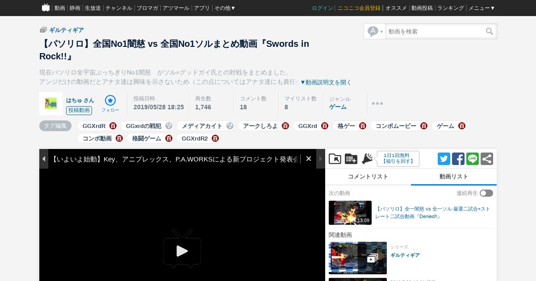Open next video thumbnail with 13:09 duration
This screenshot has width=536, height=281.
350,213
